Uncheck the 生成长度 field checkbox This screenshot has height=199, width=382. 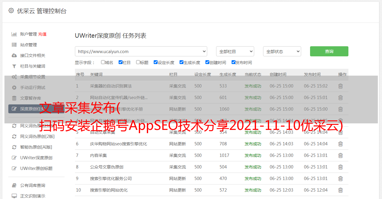click(181, 62)
